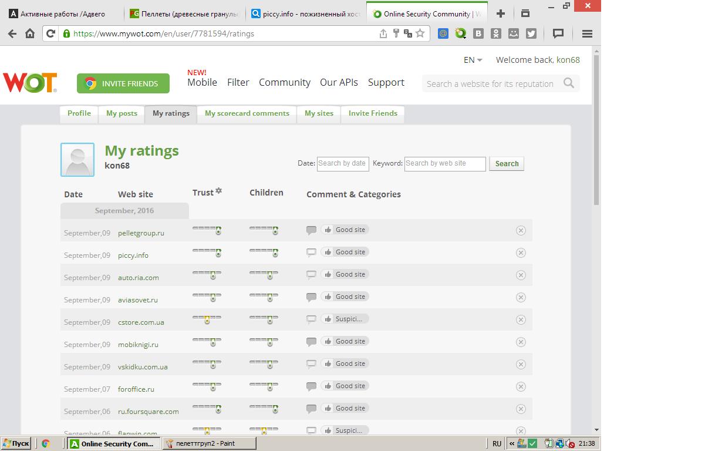Select the My ratings tab
The width and height of the screenshot is (715, 451).
click(x=171, y=113)
